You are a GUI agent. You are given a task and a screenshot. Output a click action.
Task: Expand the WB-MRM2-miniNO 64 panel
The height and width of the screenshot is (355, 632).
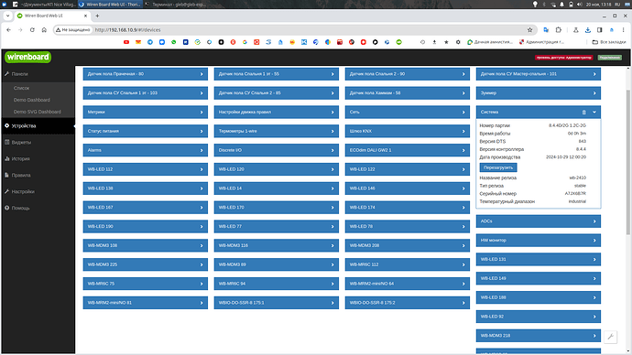[x=407, y=284]
